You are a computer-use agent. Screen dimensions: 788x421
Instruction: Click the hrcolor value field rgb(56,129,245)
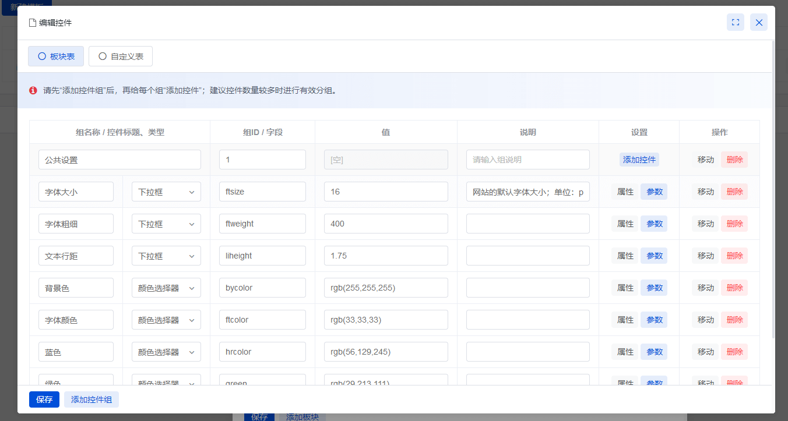pyautogui.click(x=386, y=352)
